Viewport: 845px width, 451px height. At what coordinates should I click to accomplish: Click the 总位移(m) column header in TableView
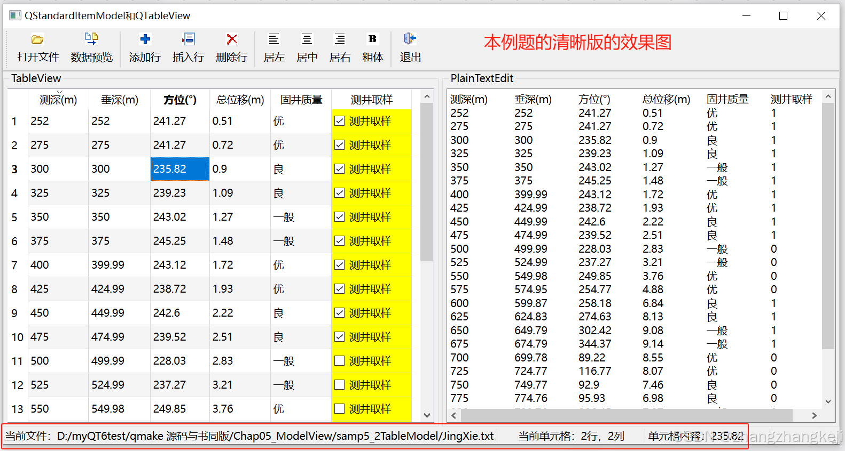tap(240, 100)
